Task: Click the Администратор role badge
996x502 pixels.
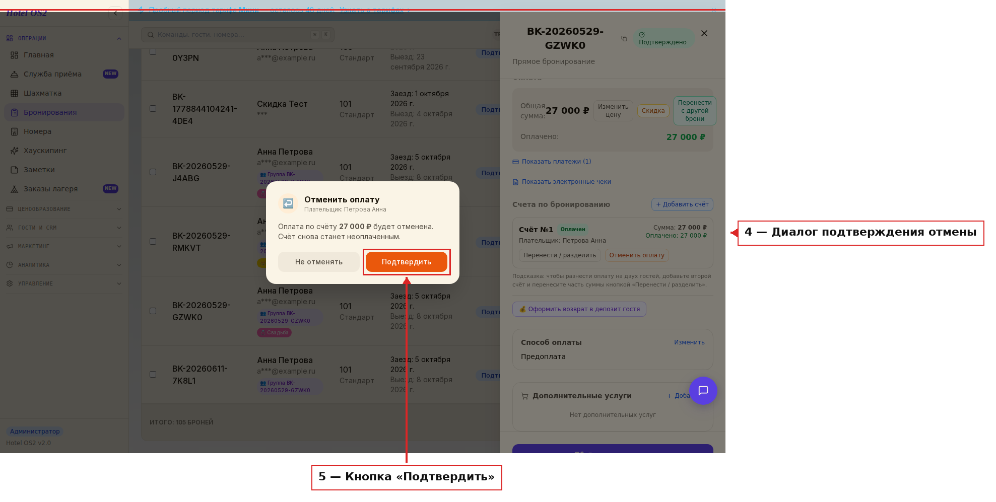Action: coord(35,432)
